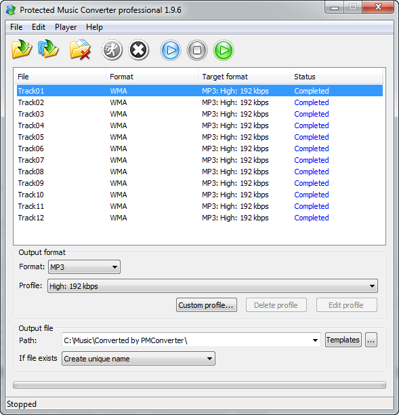Select the Track04 row

pos(200,125)
